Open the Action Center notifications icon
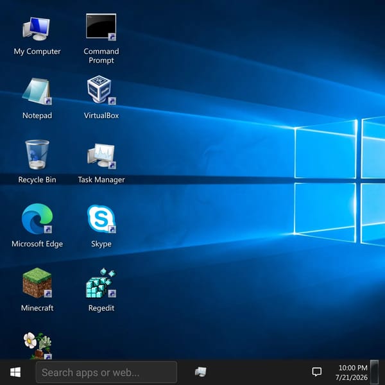Screen dimensions: 385x385 (x=317, y=372)
